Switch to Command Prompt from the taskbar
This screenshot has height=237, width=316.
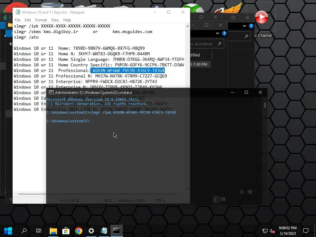[x=116, y=231]
